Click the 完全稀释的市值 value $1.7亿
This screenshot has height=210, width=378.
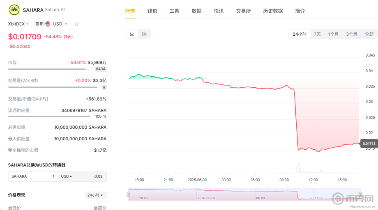pyautogui.click(x=100, y=151)
